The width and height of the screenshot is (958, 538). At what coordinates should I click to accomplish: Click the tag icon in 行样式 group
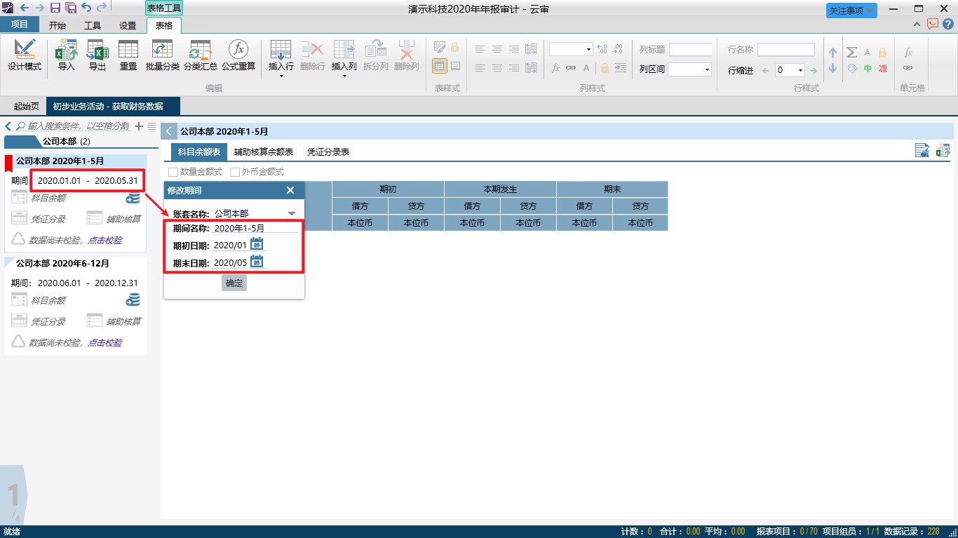tap(851, 68)
